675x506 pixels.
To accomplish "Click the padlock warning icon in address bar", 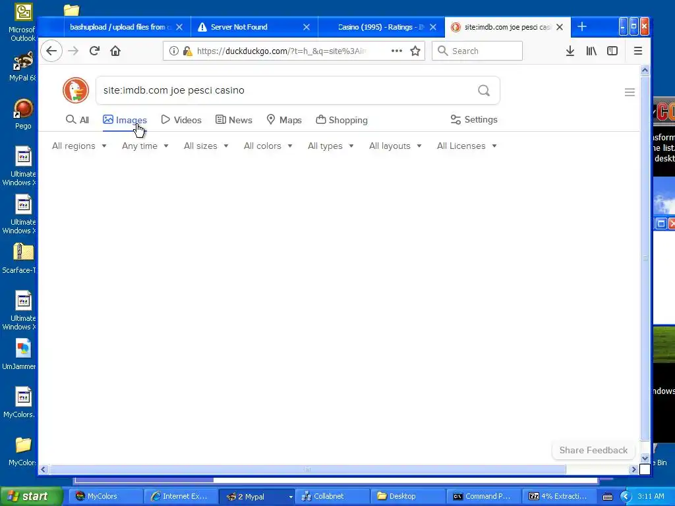I will point(187,51).
